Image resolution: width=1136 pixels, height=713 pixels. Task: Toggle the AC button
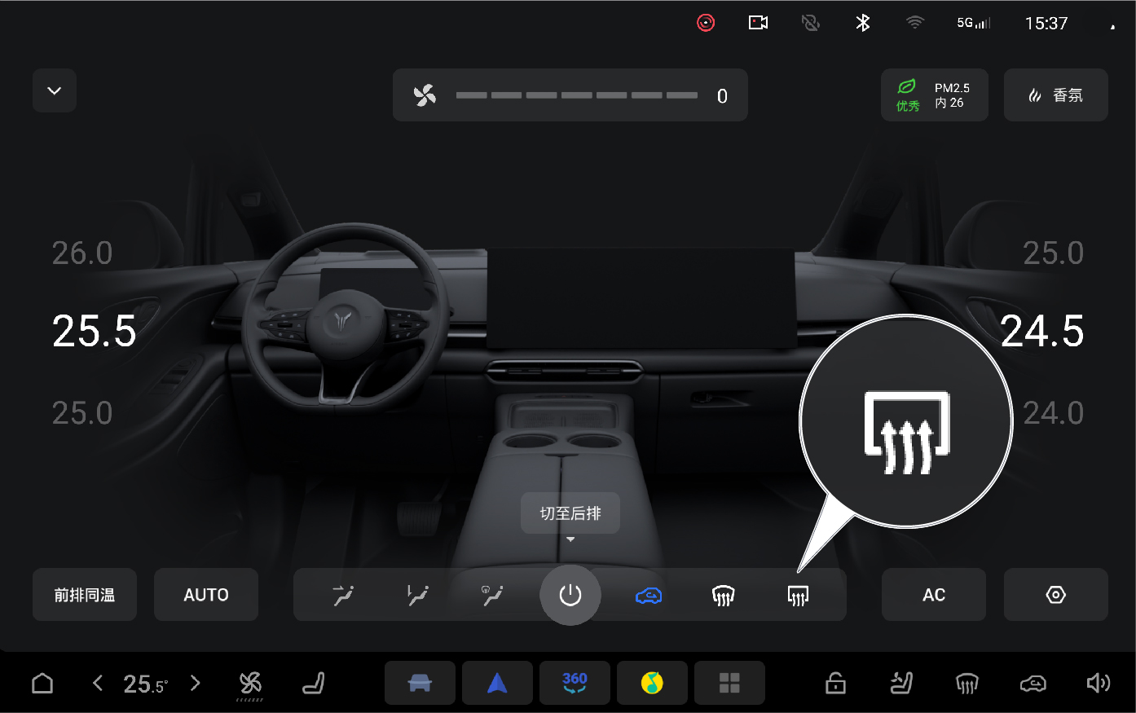point(934,595)
